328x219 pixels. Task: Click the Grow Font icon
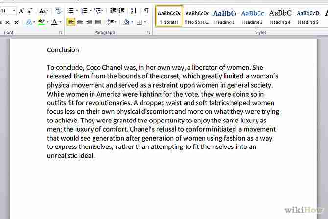point(21,10)
